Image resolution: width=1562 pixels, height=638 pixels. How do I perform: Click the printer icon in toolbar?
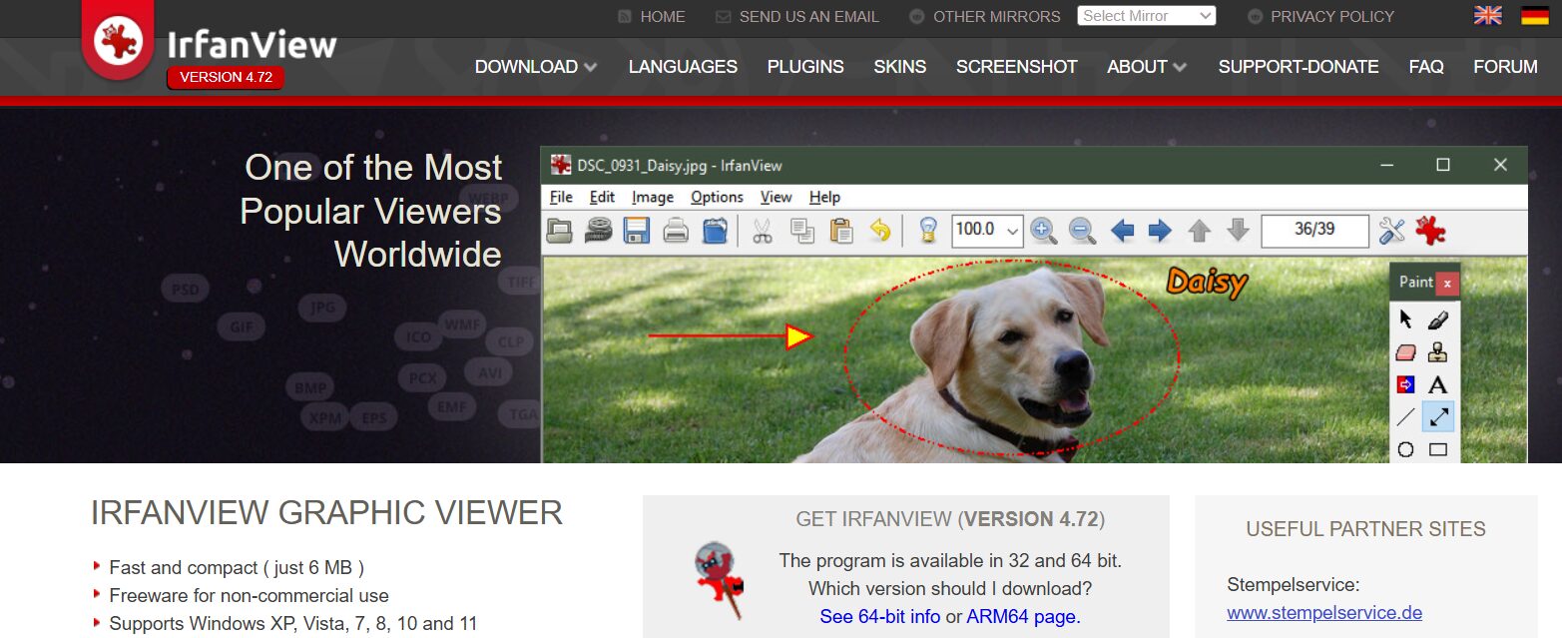676,231
